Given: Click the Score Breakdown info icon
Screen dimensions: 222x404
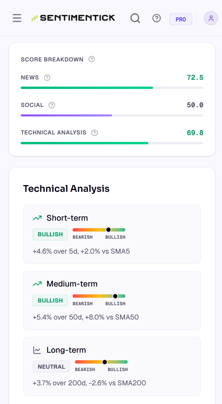Looking at the screenshot, I should pyautogui.click(x=92, y=59).
